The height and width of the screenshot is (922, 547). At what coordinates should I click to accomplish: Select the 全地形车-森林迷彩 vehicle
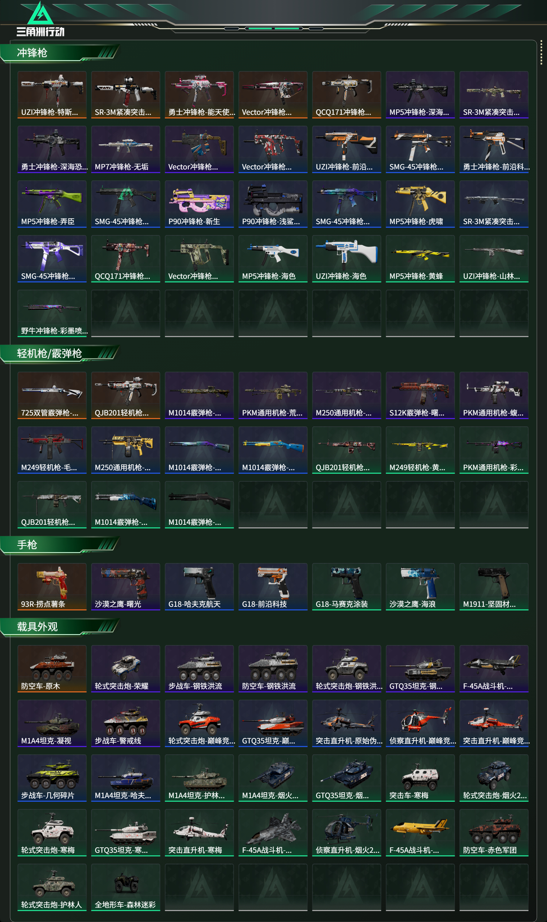tap(126, 887)
